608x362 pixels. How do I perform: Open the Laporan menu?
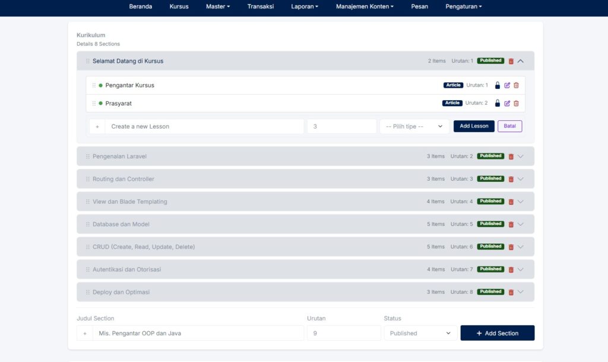pyautogui.click(x=304, y=7)
